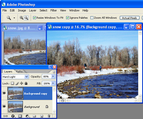
Task: Click the lock all padlock icon
Action: coord(26,83)
